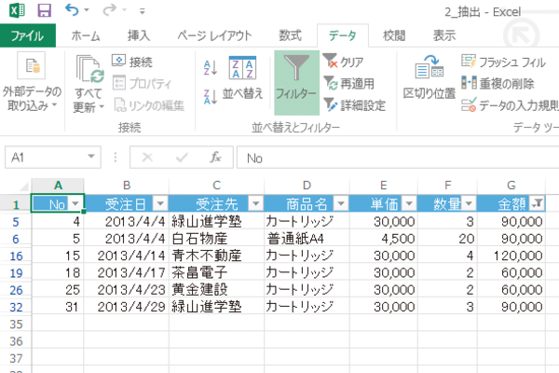Open the ページ レイアウト tab
The height and width of the screenshot is (373, 559).
(x=214, y=35)
